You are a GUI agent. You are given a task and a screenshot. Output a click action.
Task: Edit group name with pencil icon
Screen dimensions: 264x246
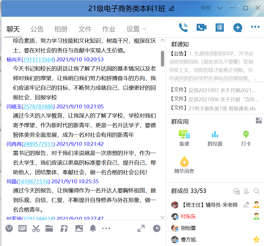click(172, 9)
